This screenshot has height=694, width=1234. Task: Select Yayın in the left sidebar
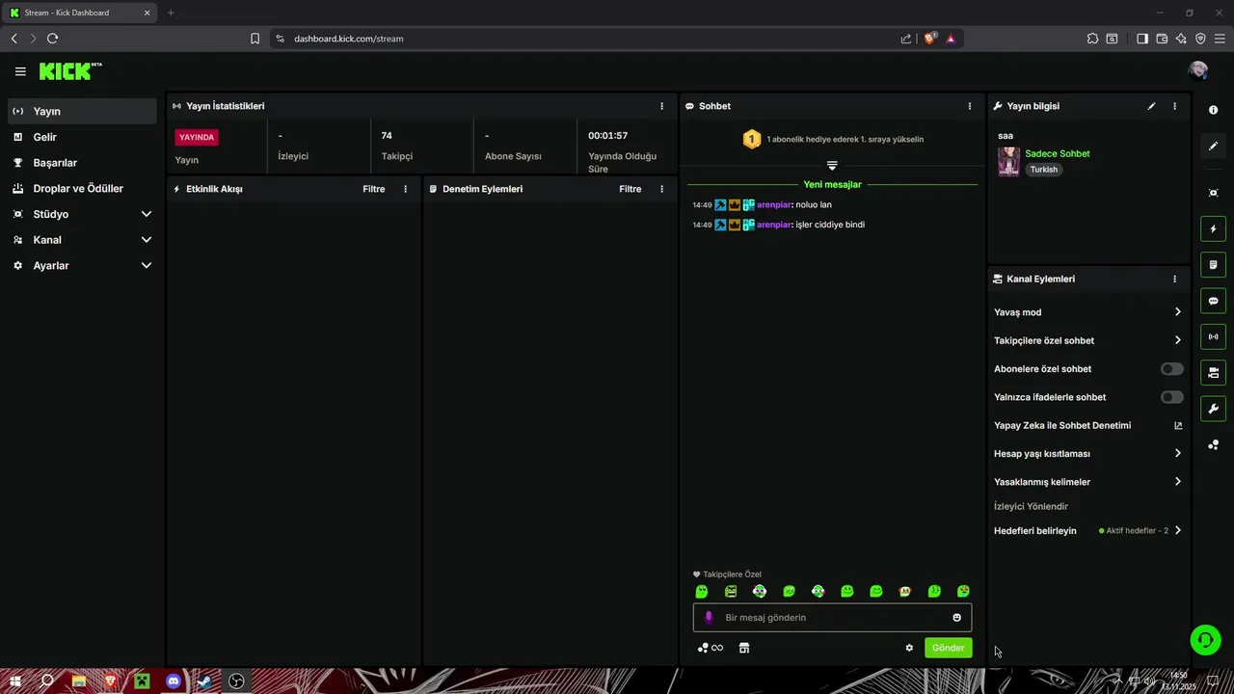[81, 111]
